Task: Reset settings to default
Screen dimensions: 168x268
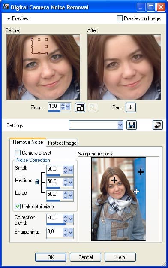Action: (157, 125)
